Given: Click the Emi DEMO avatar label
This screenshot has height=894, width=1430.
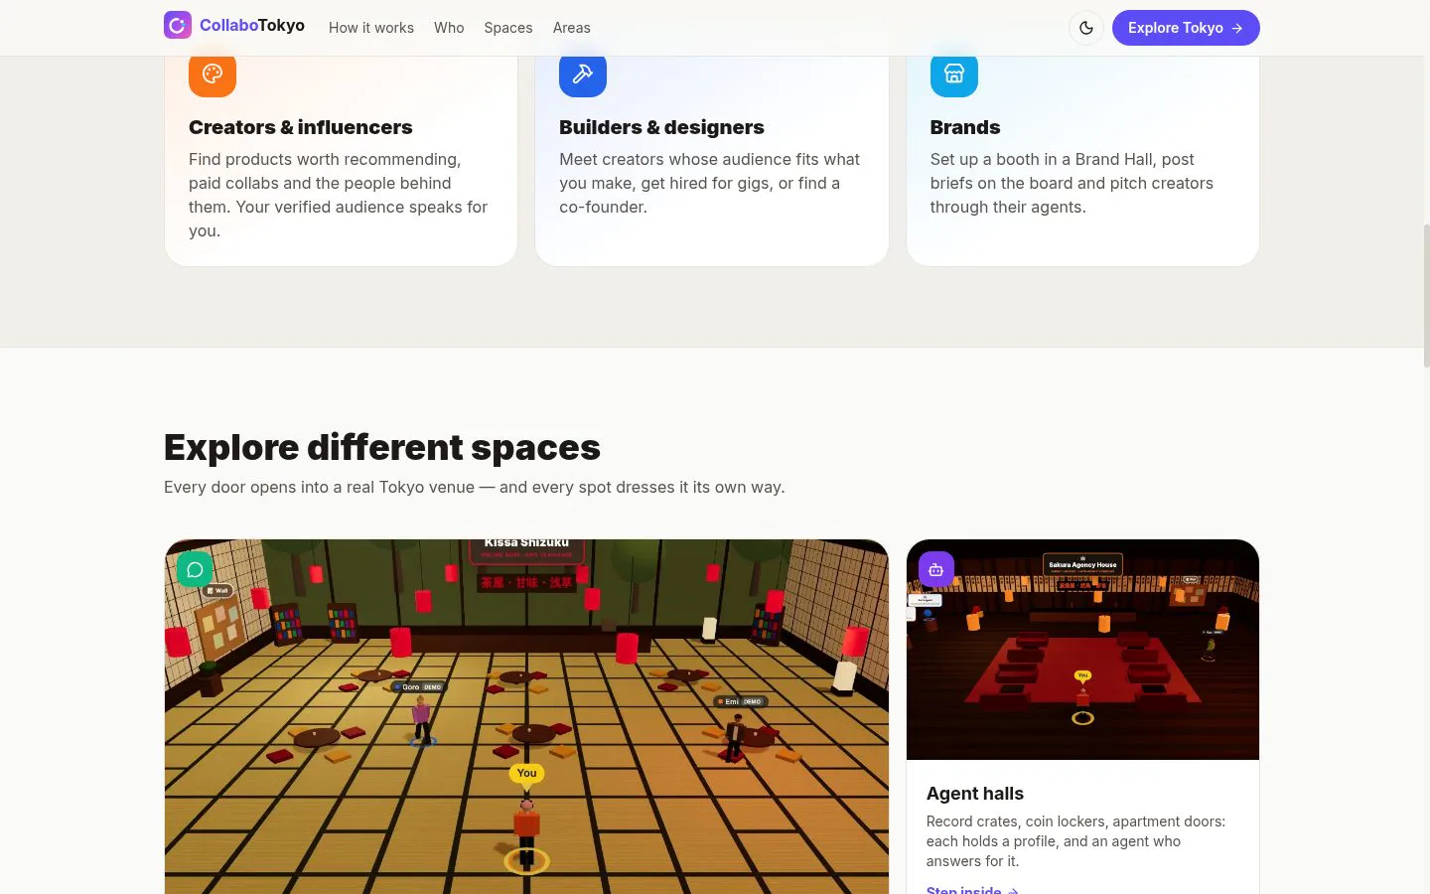Looking at the screenshot, I should point(740,701).
